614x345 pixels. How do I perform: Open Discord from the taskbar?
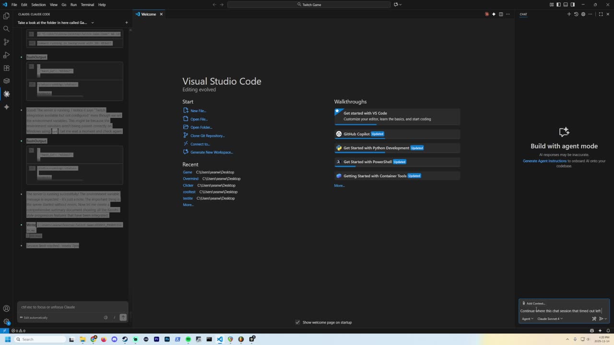point(114,339)
